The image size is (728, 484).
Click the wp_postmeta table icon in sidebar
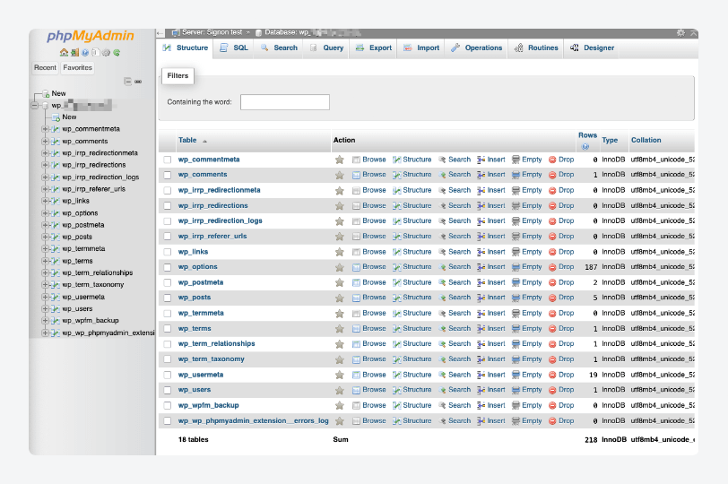pos(56,225)
